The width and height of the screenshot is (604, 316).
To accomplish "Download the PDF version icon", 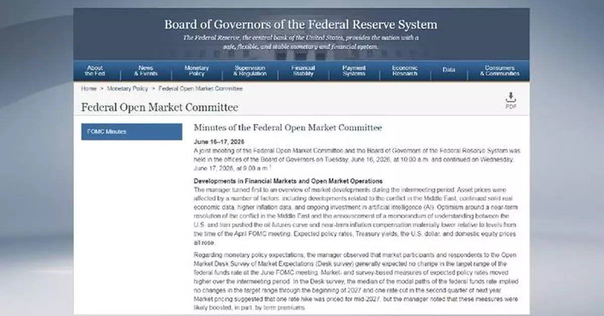I will click(511, 100).
